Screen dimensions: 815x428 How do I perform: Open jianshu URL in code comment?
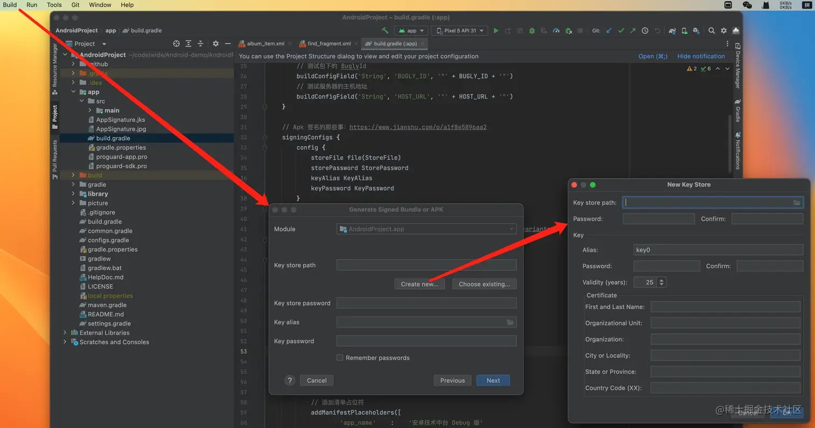point(418,127)
